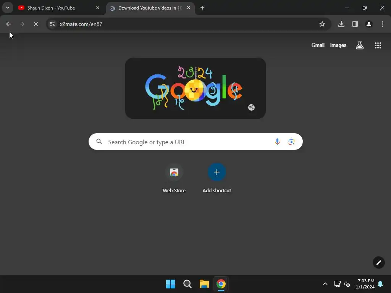
Task: Bookmark this tab with the star icon
Action: pos(322,24)
